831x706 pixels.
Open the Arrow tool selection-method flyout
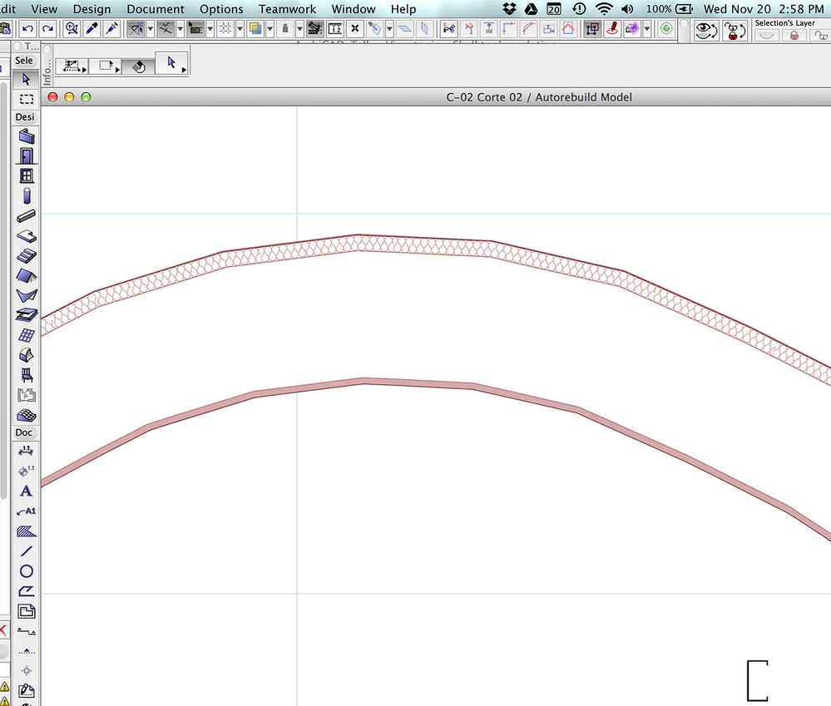pos(171,63)
